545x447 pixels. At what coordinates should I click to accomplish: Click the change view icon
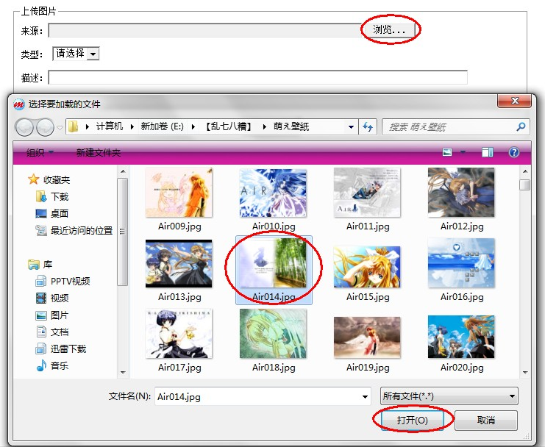tap(447, 152)
